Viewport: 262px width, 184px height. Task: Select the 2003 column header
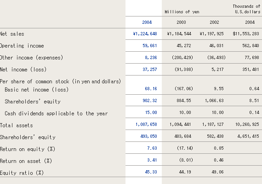pyautogui.click(x=181, y=22)
